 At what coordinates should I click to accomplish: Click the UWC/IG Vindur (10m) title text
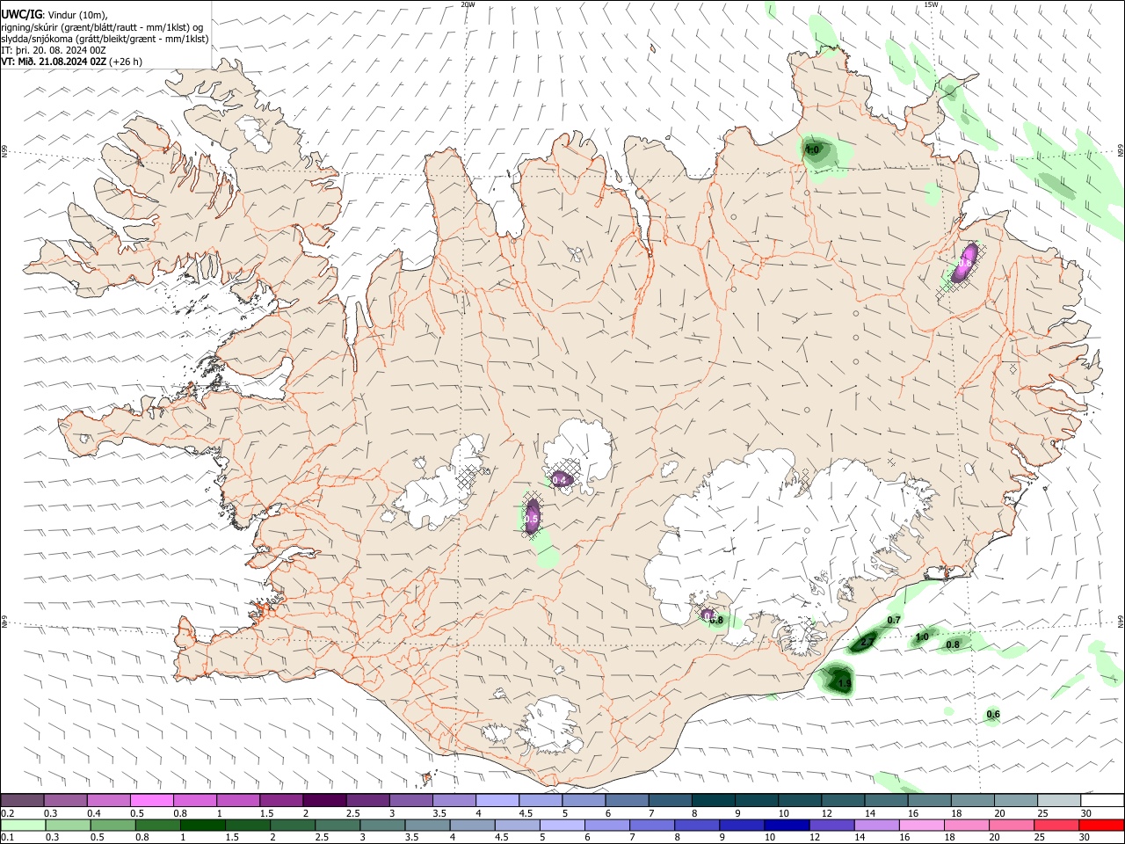(x=54, y=14)
